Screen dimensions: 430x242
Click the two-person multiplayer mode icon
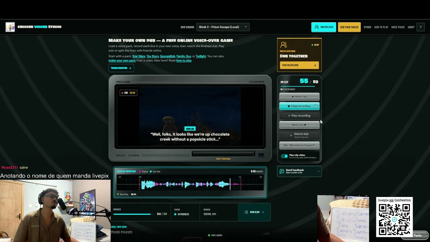[x=284, y=45]
